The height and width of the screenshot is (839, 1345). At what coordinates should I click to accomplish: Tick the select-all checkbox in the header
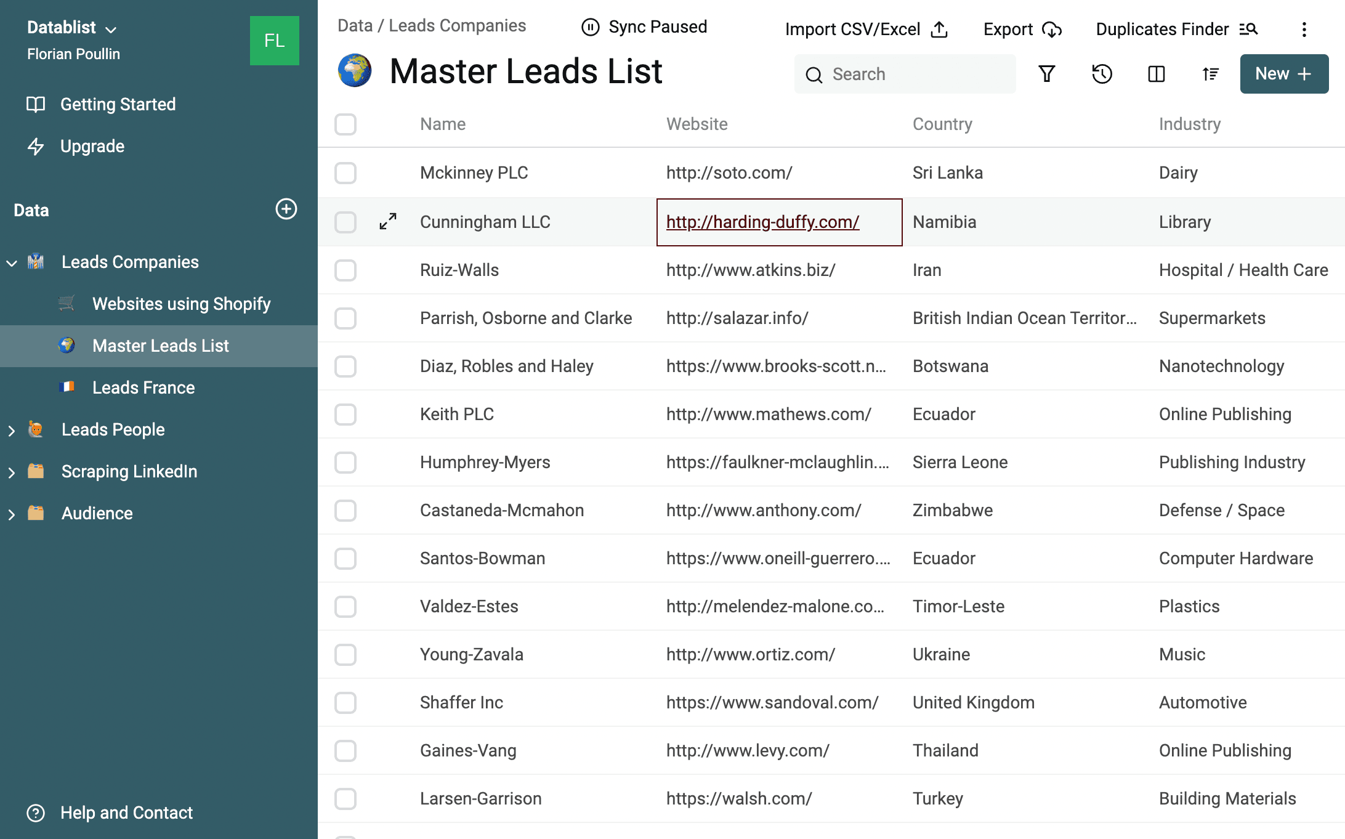(345, 124)
